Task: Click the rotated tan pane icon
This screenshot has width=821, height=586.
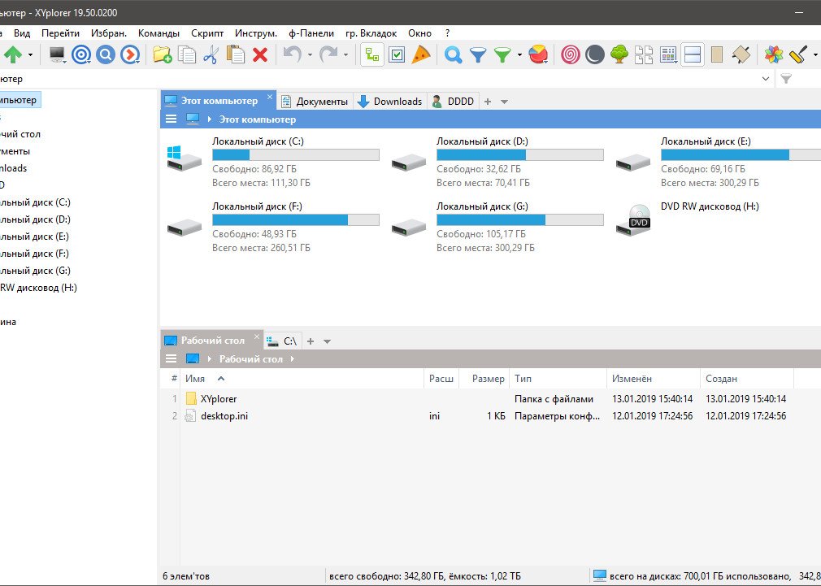Action: pos(741,54)
